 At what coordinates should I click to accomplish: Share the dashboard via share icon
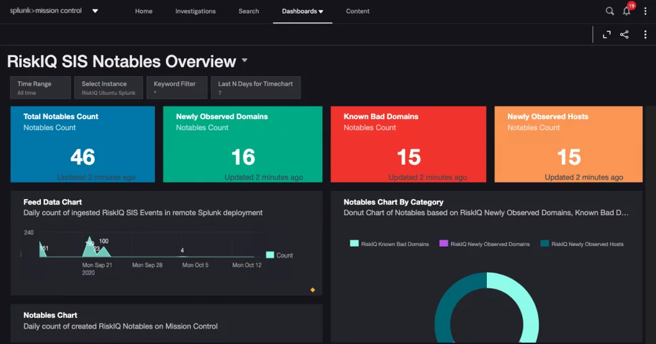pyautogui.click(x=624, y=35)
